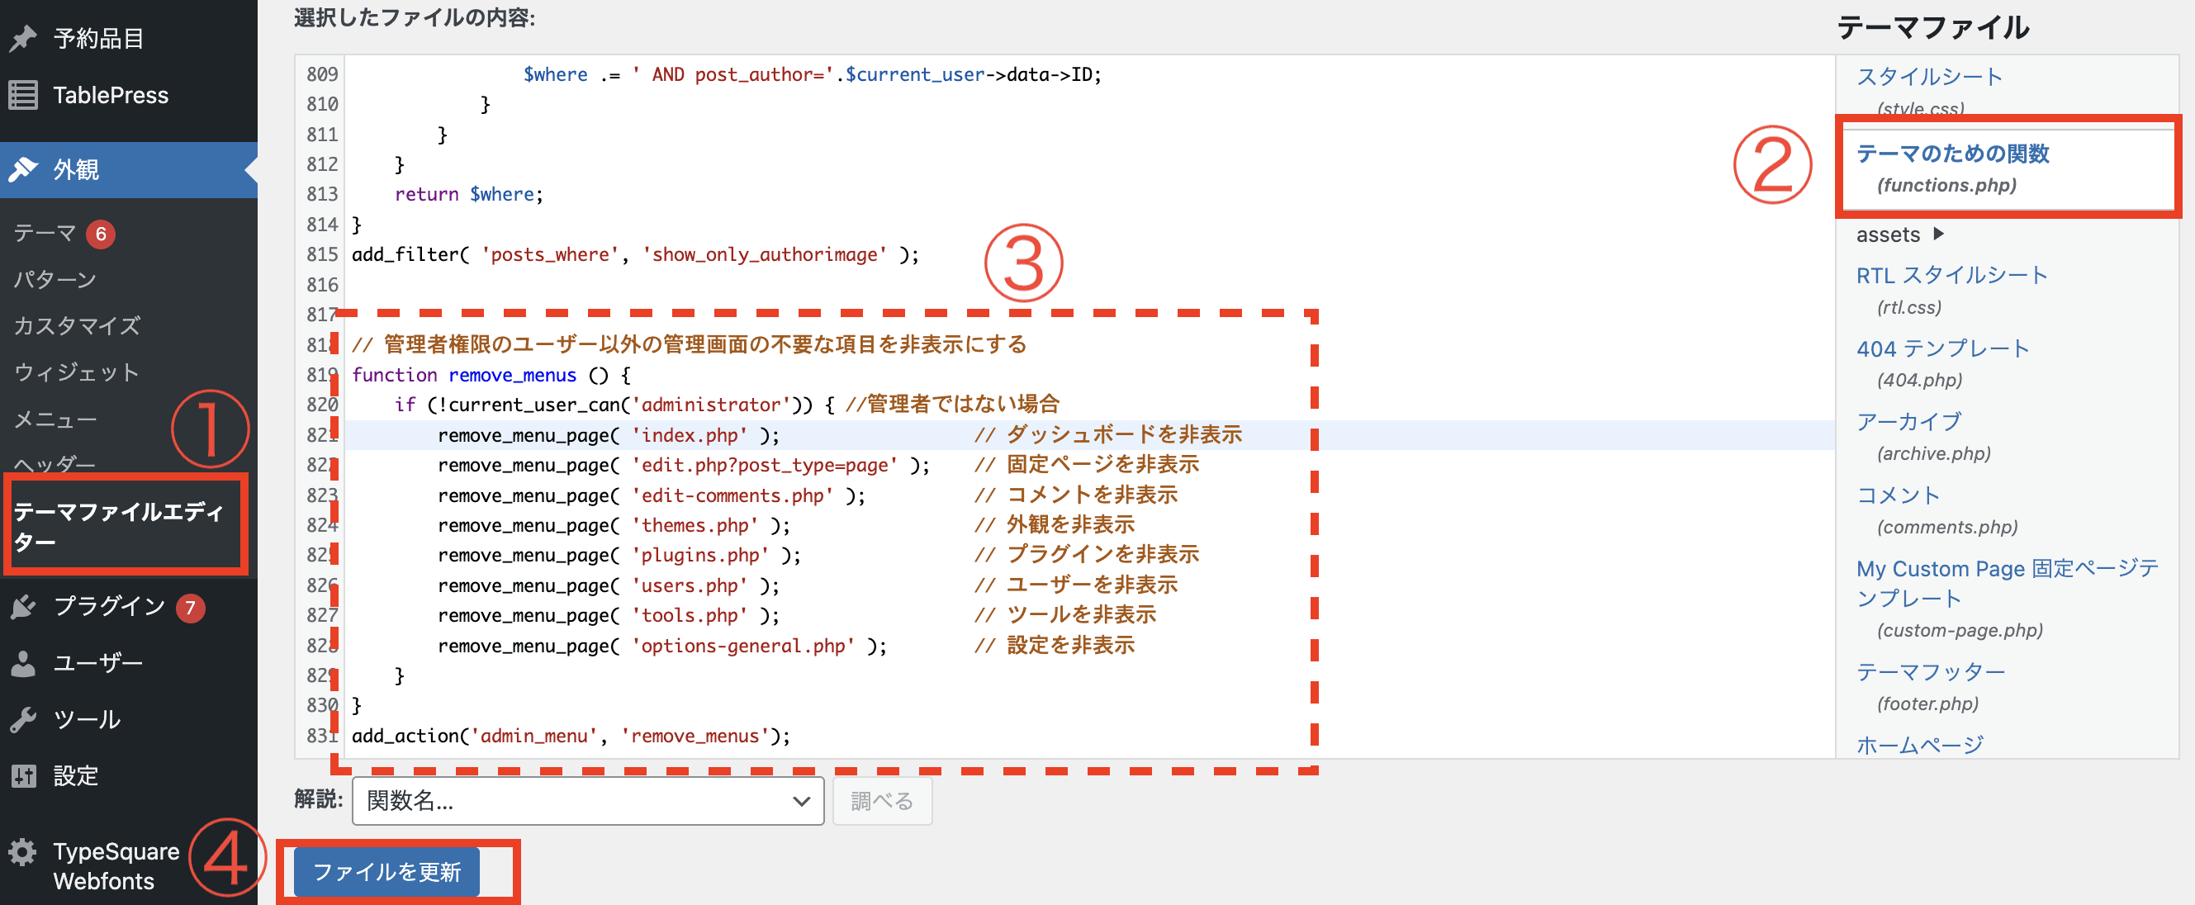Click the 外観 paintbrush icon

click(24, 168)
